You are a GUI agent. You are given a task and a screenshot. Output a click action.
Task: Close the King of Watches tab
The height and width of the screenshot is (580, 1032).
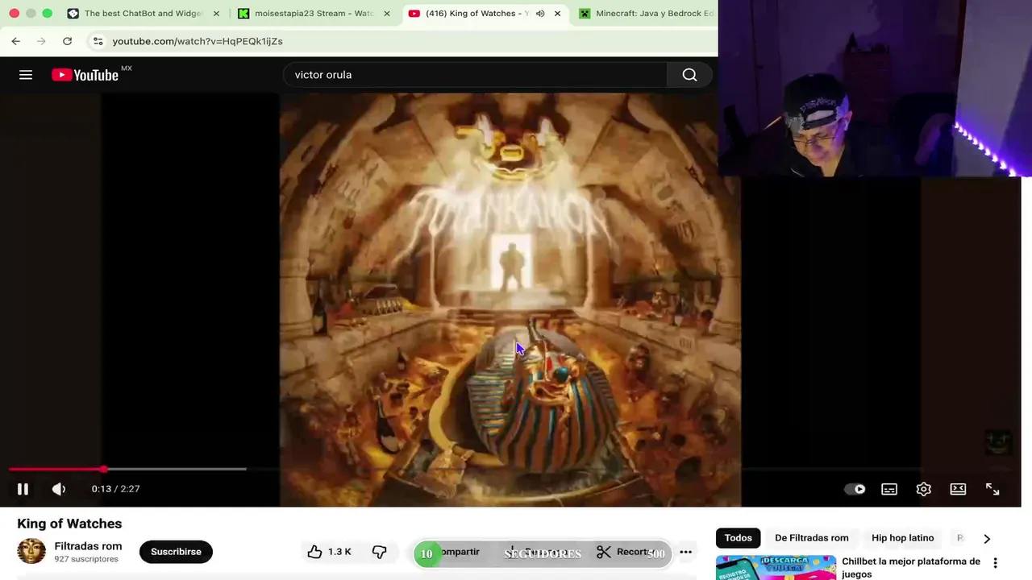coord(557,14)
